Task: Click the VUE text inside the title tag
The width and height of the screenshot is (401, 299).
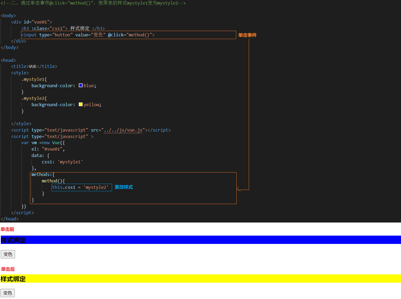Action: click(x=33, y=67)
